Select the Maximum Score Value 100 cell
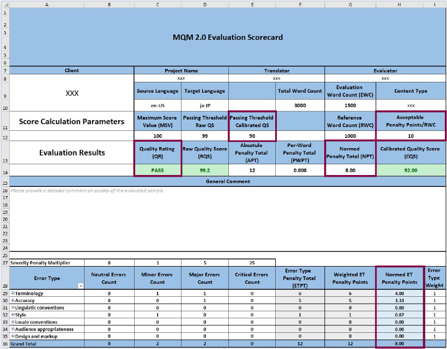The height and width of the screenshot is (349, 447). (x=158, y=136)
